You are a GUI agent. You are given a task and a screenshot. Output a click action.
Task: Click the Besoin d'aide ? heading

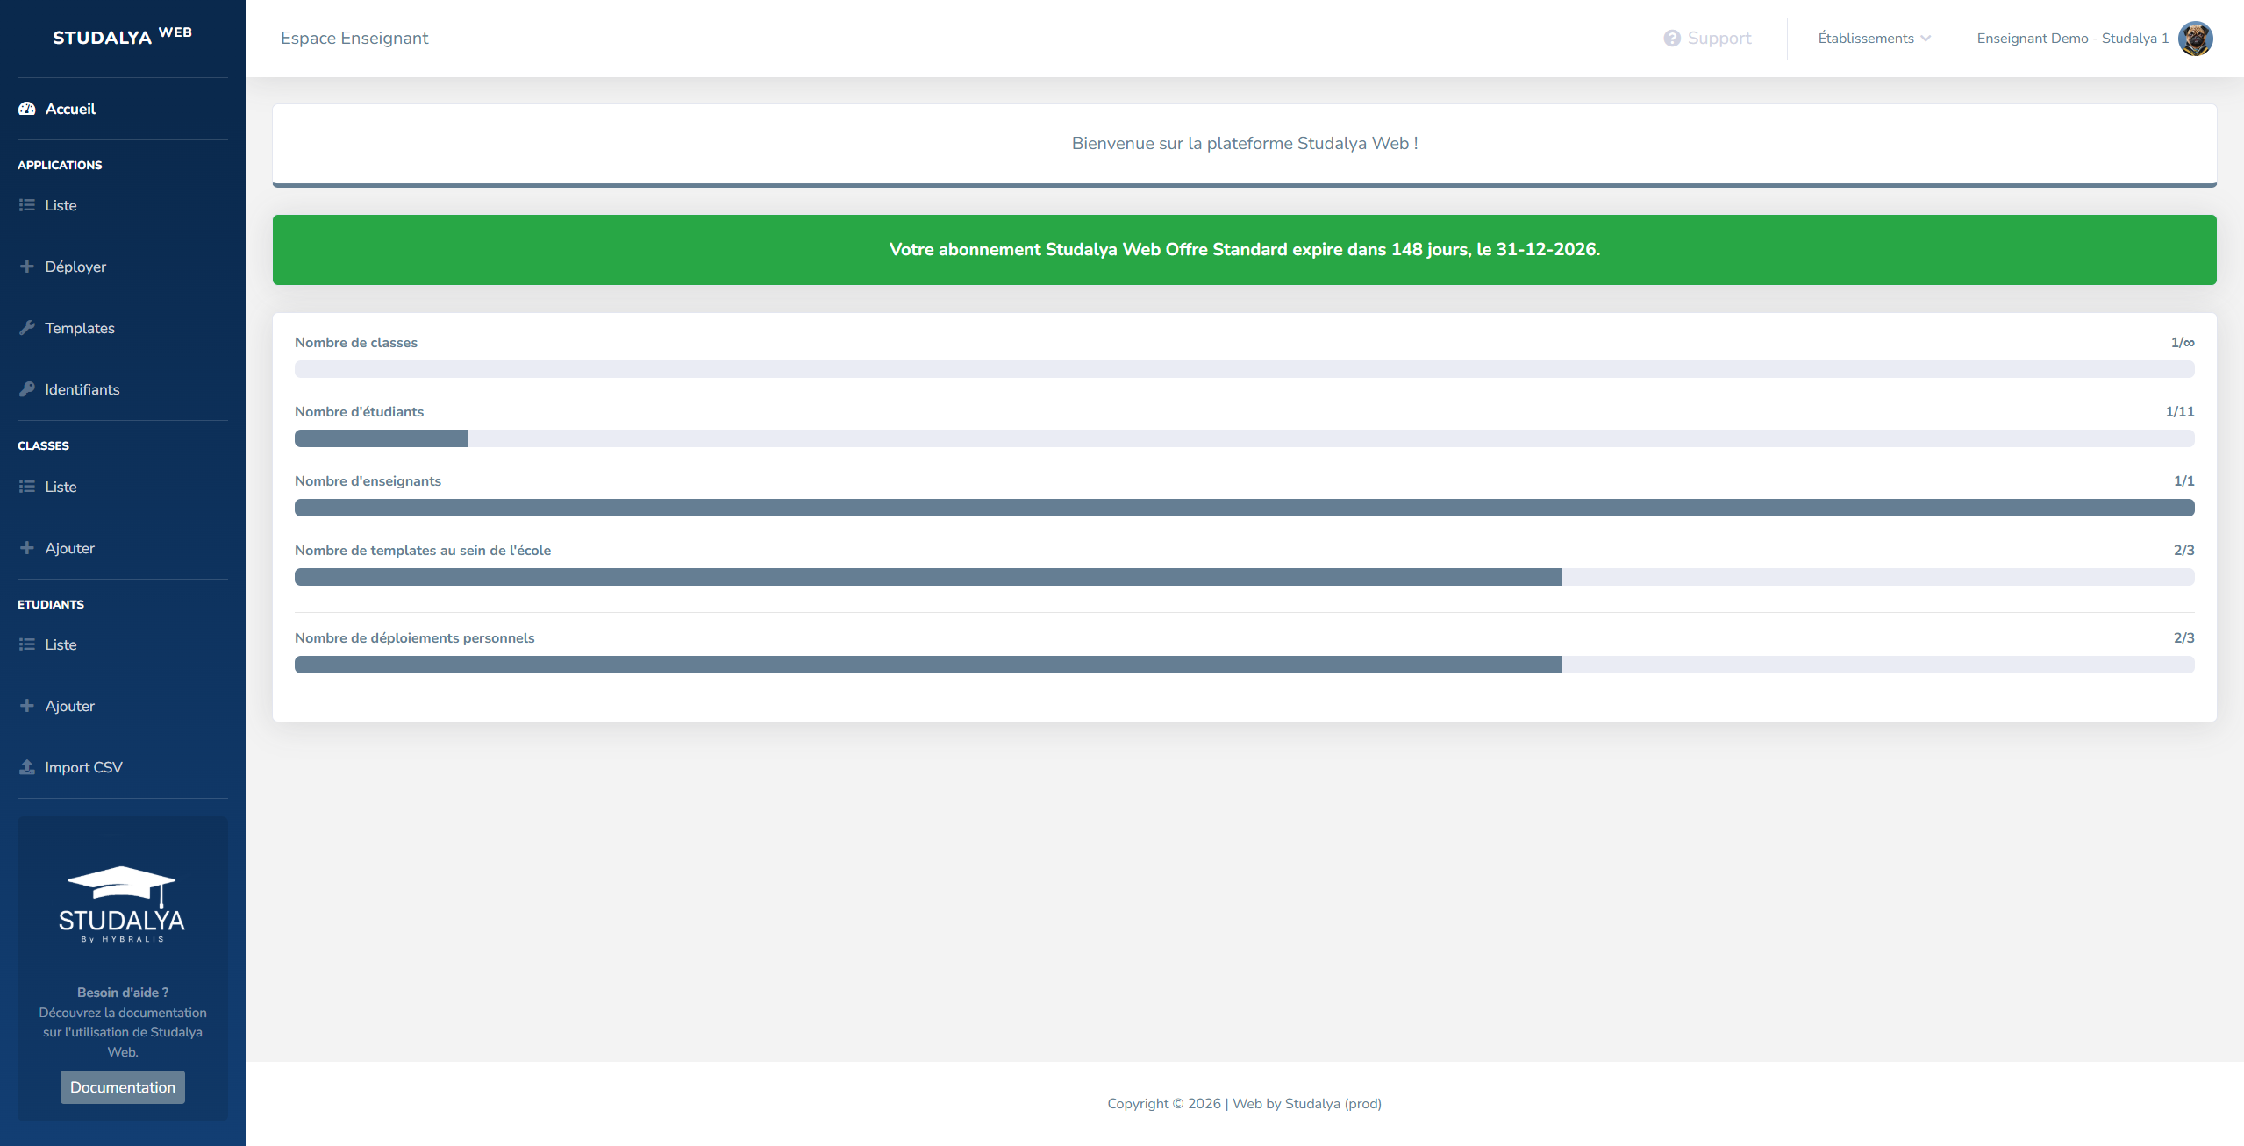pyautogui.click(x=123, y=993)
